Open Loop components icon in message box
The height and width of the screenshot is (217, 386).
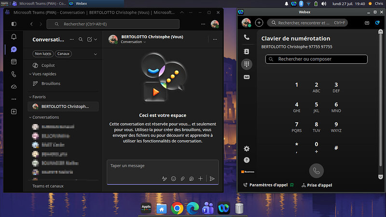[x=192, y=178]
